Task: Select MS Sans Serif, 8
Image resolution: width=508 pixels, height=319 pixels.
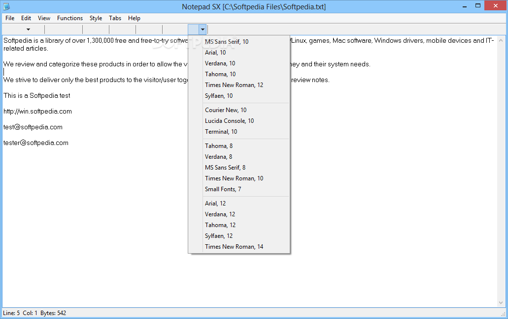Action: pyautogui.click(x=239, y=168)
